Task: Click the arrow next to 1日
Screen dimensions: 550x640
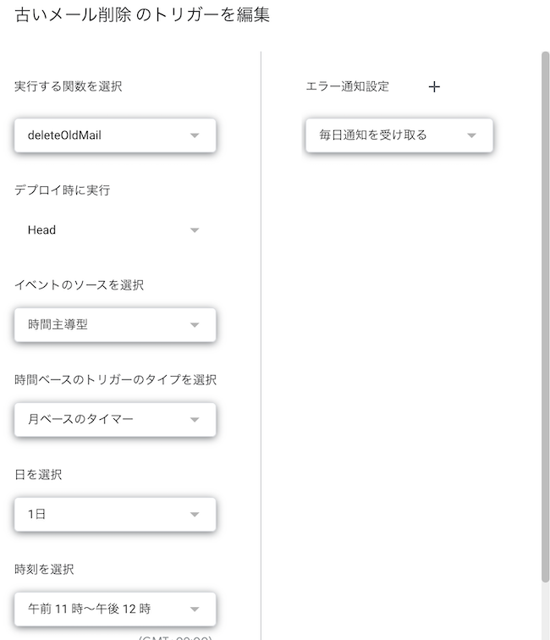Action: (195, 515)
